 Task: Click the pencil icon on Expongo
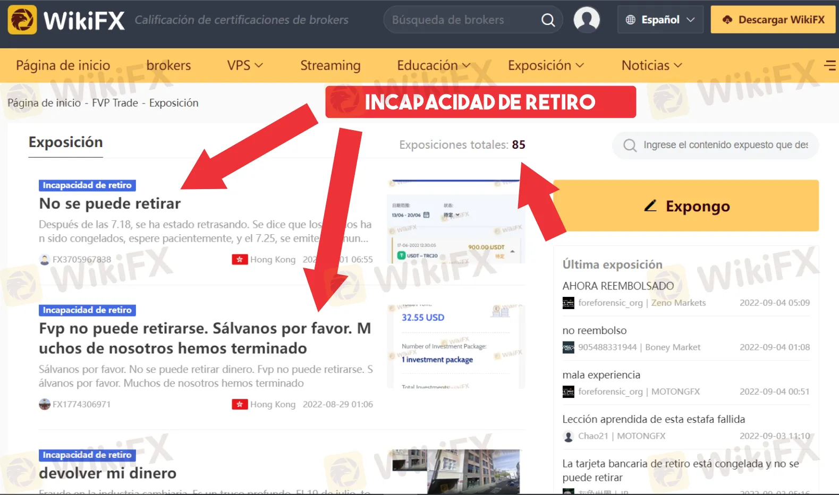tap(651, 206)
